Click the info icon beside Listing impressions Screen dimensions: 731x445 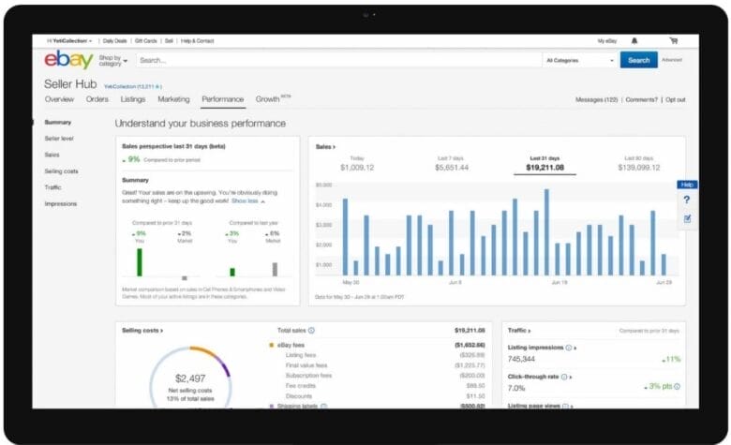point(570,348)
